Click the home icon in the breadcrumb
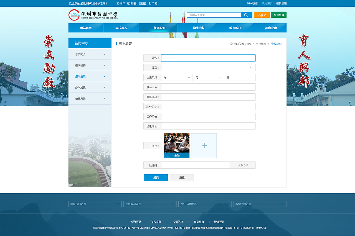Image resolution: width=355 pixels, height=236 pixels. pyautogui.click(x=231, y=44)
